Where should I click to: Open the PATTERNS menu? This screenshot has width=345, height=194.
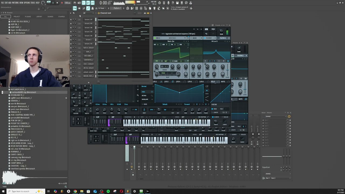point(15,3)
